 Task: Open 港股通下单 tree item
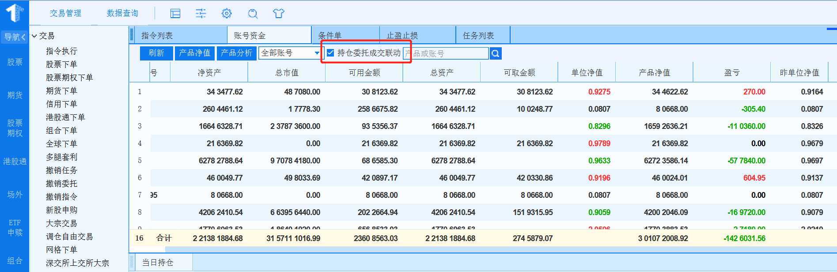point(65,117)
